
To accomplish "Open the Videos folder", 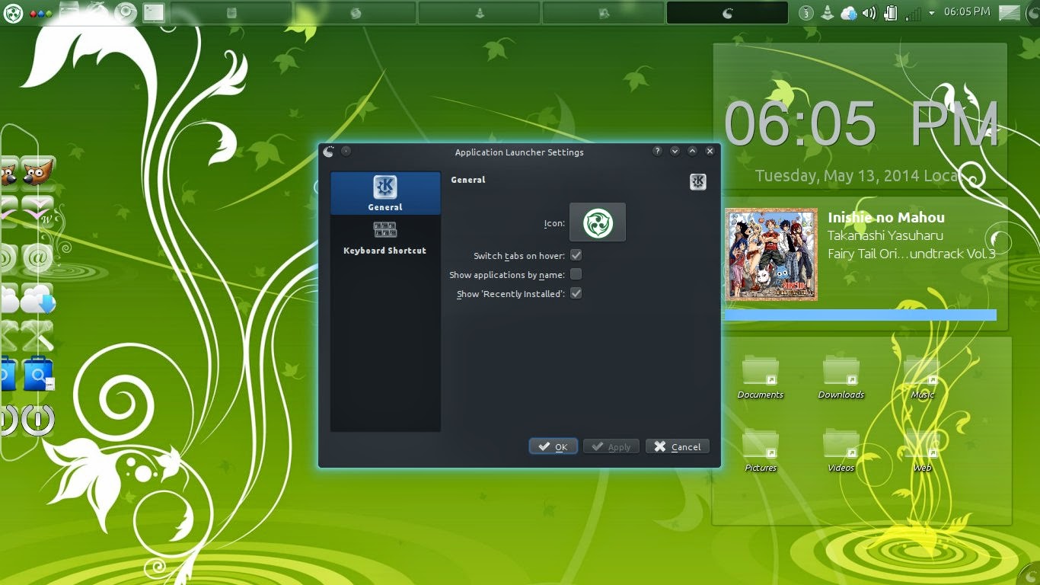I will 841,451.
